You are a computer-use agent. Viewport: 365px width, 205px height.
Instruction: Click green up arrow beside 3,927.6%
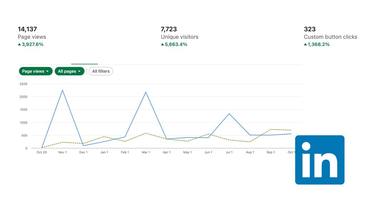20,45
